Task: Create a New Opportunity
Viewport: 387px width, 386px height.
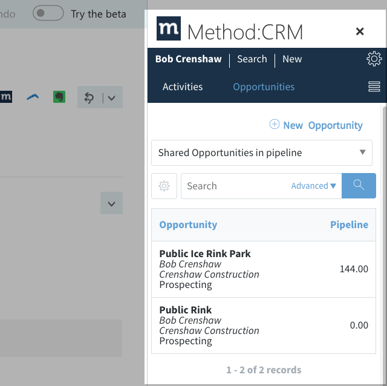Action: (x=322, y=125)
